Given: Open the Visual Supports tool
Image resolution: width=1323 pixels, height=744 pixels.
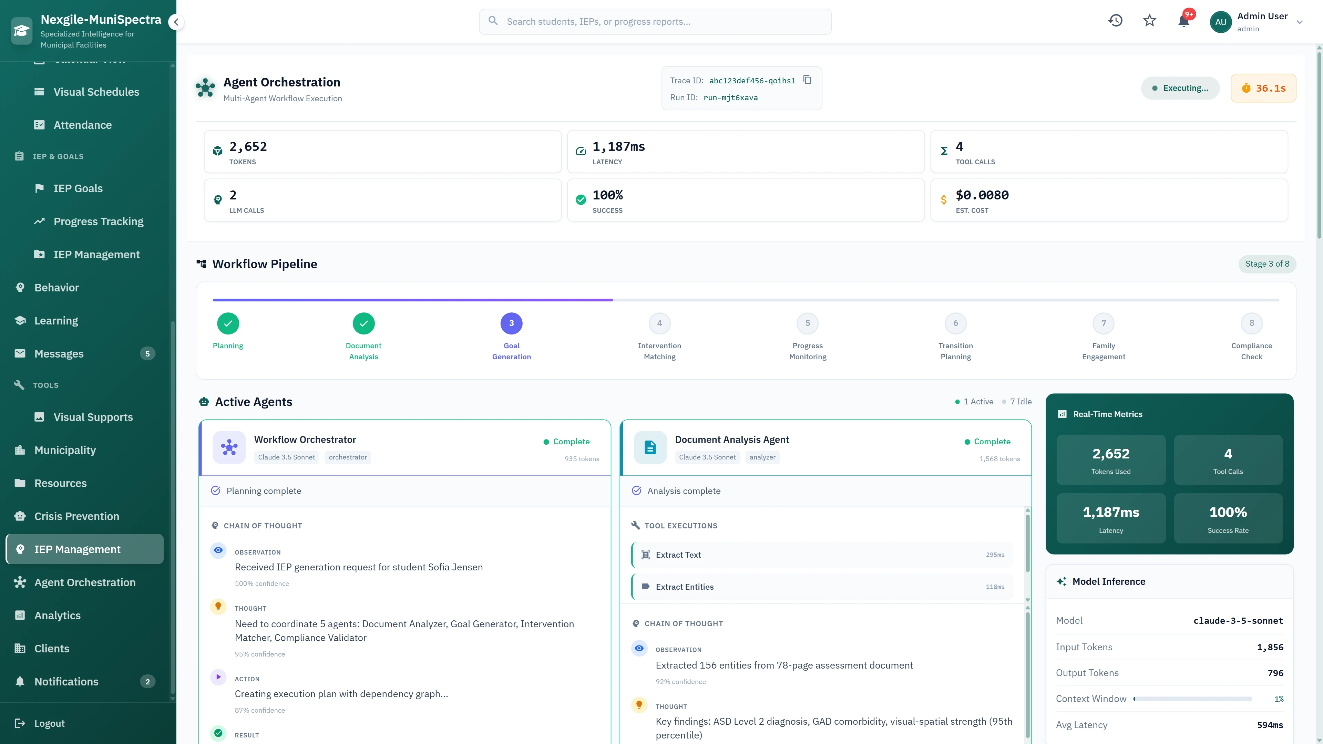Looking at the screenshot, I should point(92,417).
